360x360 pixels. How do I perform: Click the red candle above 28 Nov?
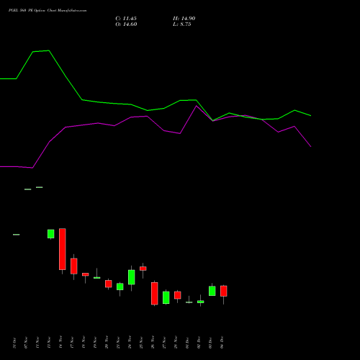click(x=178, y=295)
